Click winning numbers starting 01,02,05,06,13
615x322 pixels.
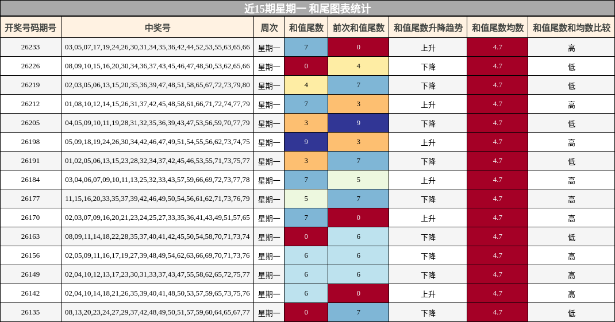[x=157, y=161]
